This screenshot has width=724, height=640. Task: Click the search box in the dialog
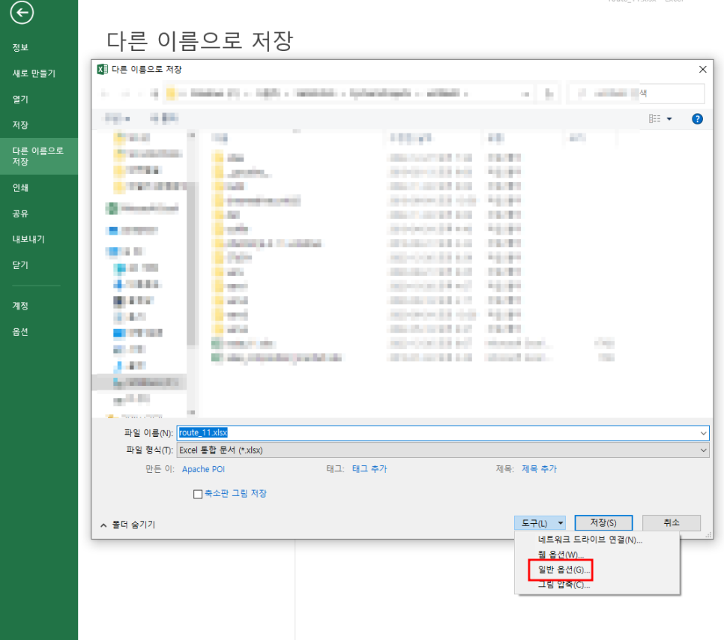pos(636,94)
